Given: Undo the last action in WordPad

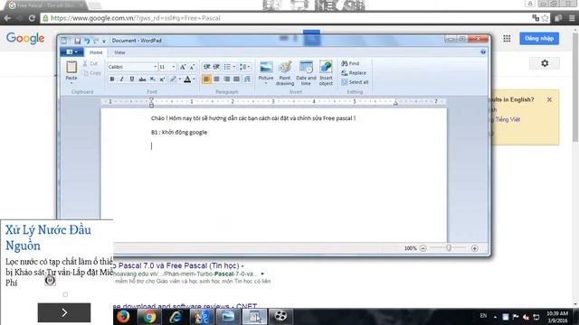Looking at the screenshot, I should (87, 41).
